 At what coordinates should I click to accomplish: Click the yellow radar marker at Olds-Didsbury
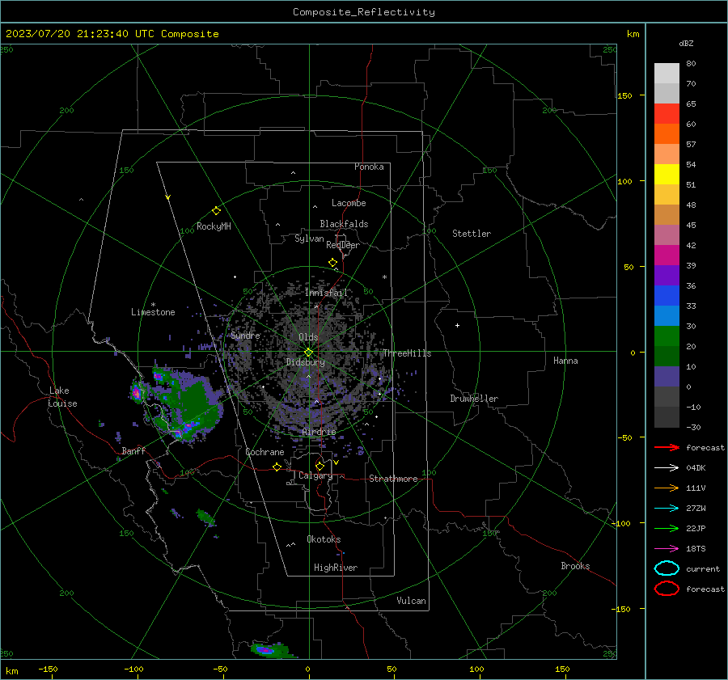click(x=308, y=352)
